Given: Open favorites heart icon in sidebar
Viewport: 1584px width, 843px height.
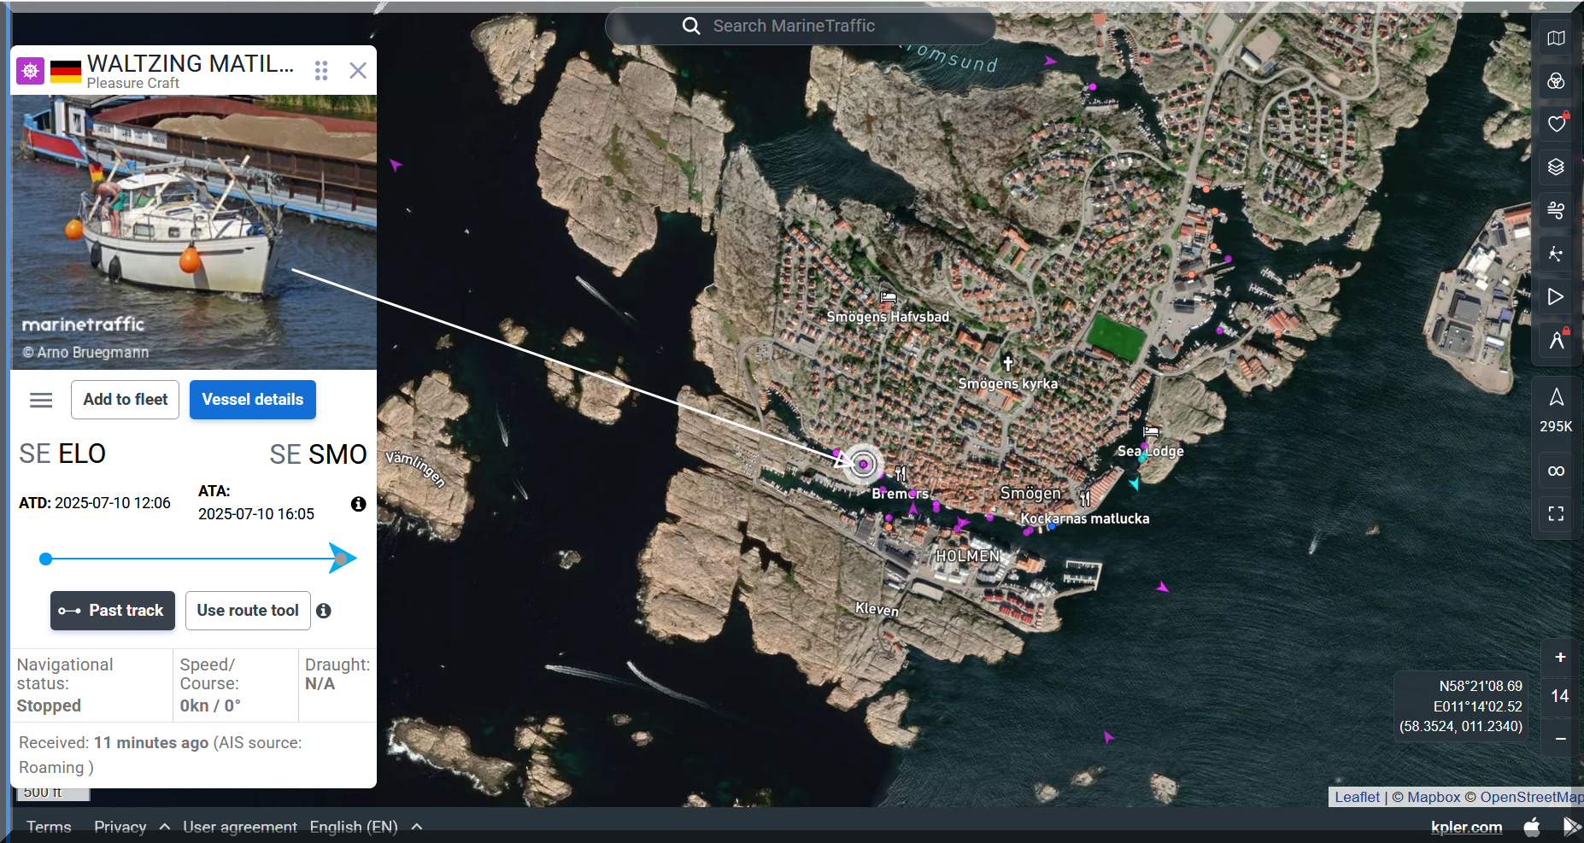Looking at the screenshot, I should (1556, 125).
